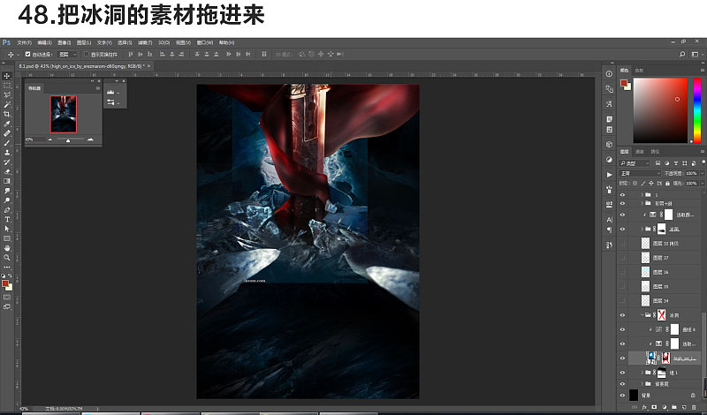This screenshot has width=707, height=415.
Task: Open the Properties panel info icon
Action: point(609,74)
